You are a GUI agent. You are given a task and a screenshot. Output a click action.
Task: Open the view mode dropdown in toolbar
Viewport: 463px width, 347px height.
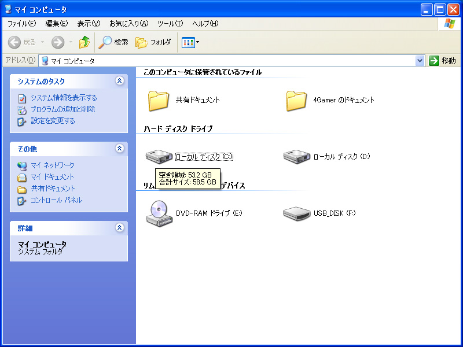pos(190,42)
